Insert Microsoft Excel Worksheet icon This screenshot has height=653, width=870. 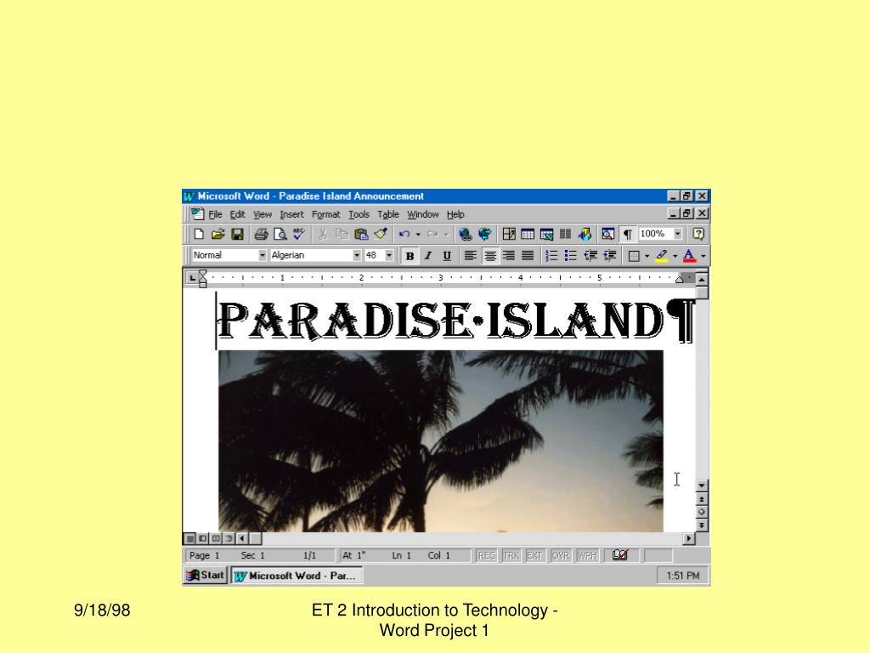[546, 235]
